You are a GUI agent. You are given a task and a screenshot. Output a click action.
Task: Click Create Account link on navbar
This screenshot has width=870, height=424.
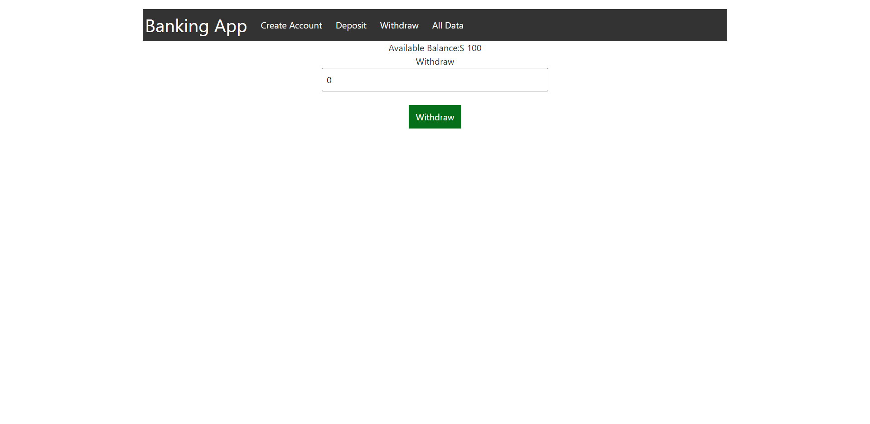pos(291,25)
